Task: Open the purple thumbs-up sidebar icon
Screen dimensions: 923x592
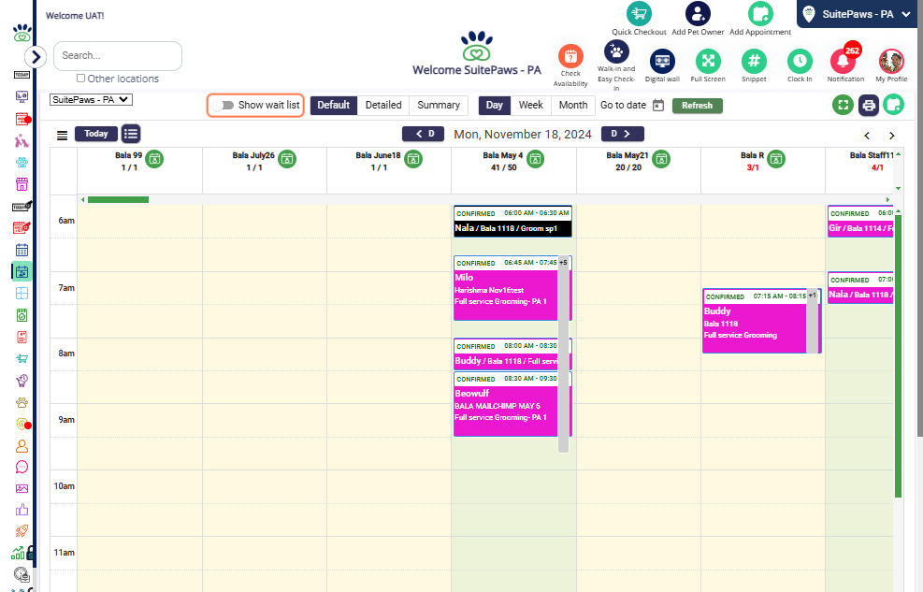Action: click(x=22, y=510)
